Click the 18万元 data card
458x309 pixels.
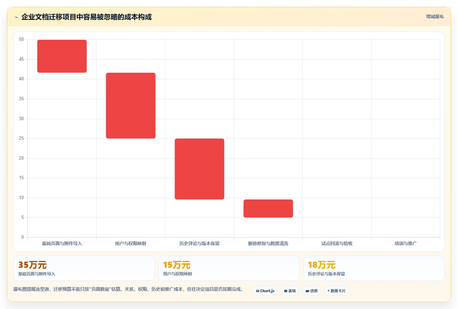tap(374, 268)
